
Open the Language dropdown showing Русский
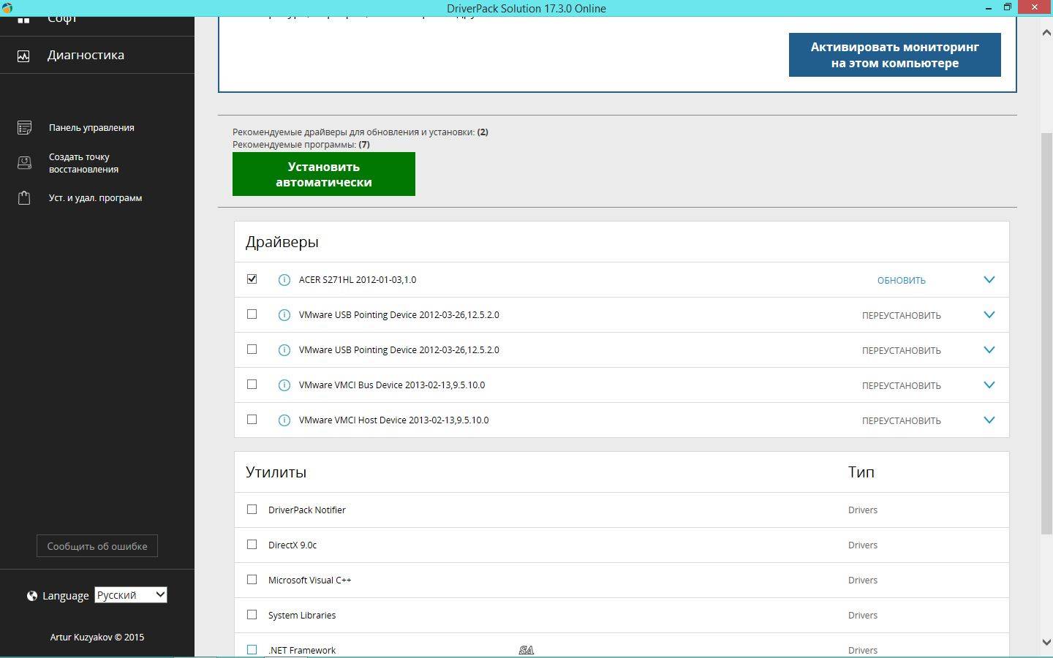tap(131, 595)
